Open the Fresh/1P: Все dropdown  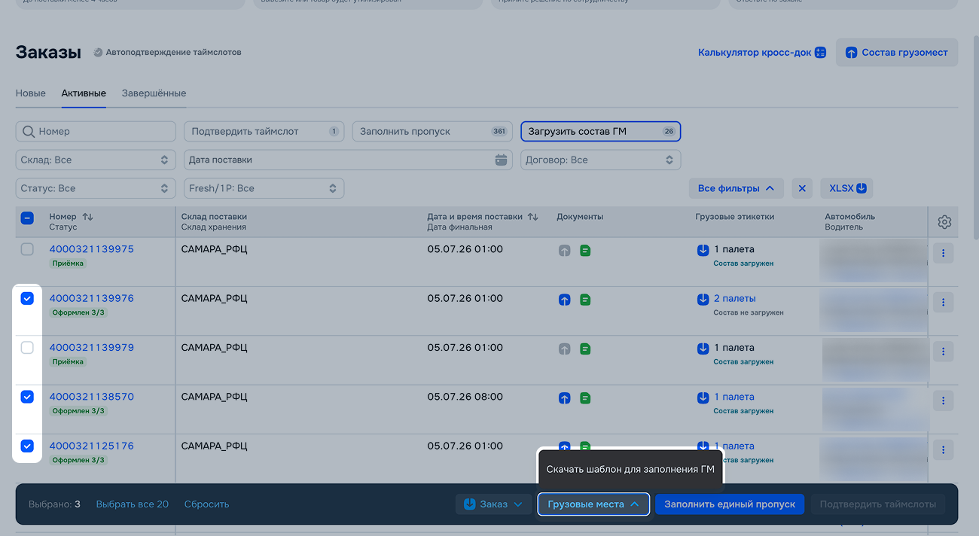click(264, 188)
